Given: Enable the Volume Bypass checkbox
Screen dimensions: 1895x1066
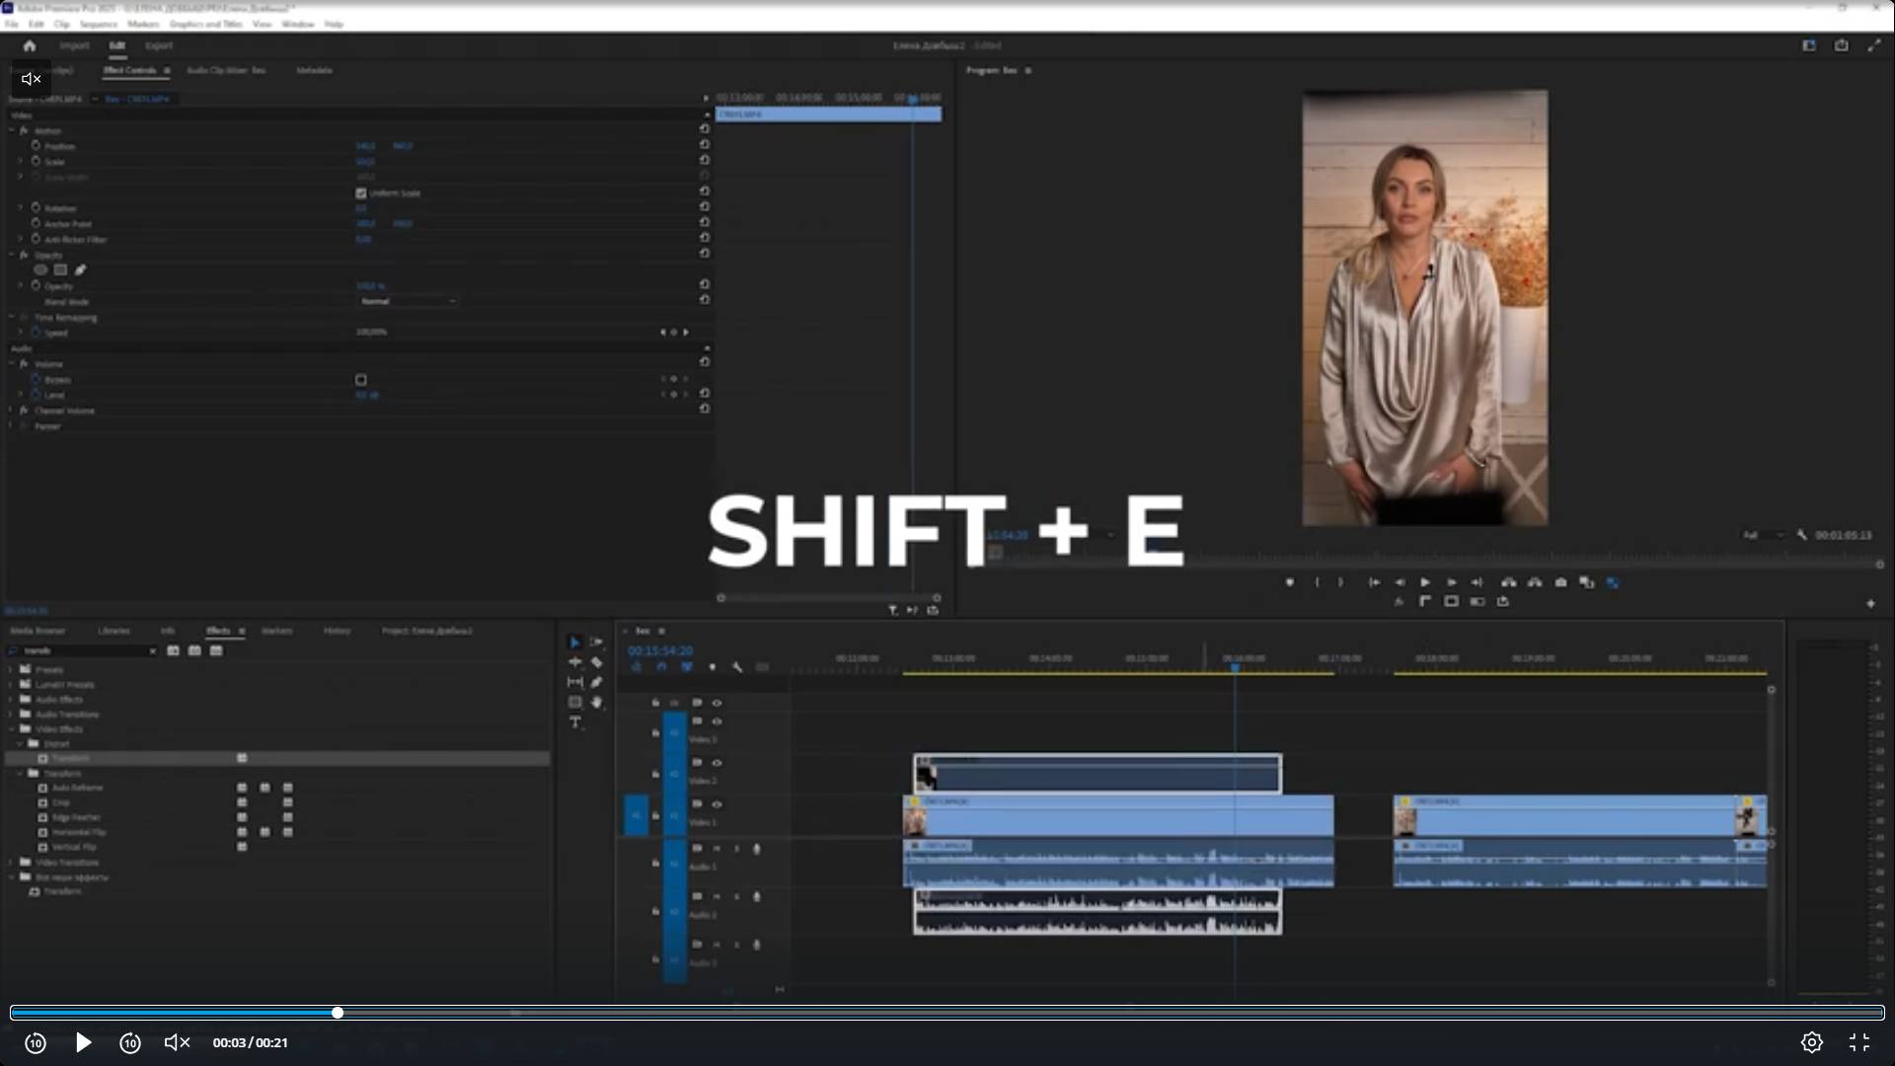Looking at the screenshot, I should tap(361, 380).
